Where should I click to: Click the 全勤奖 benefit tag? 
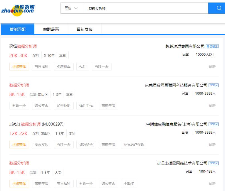point(129,184)
